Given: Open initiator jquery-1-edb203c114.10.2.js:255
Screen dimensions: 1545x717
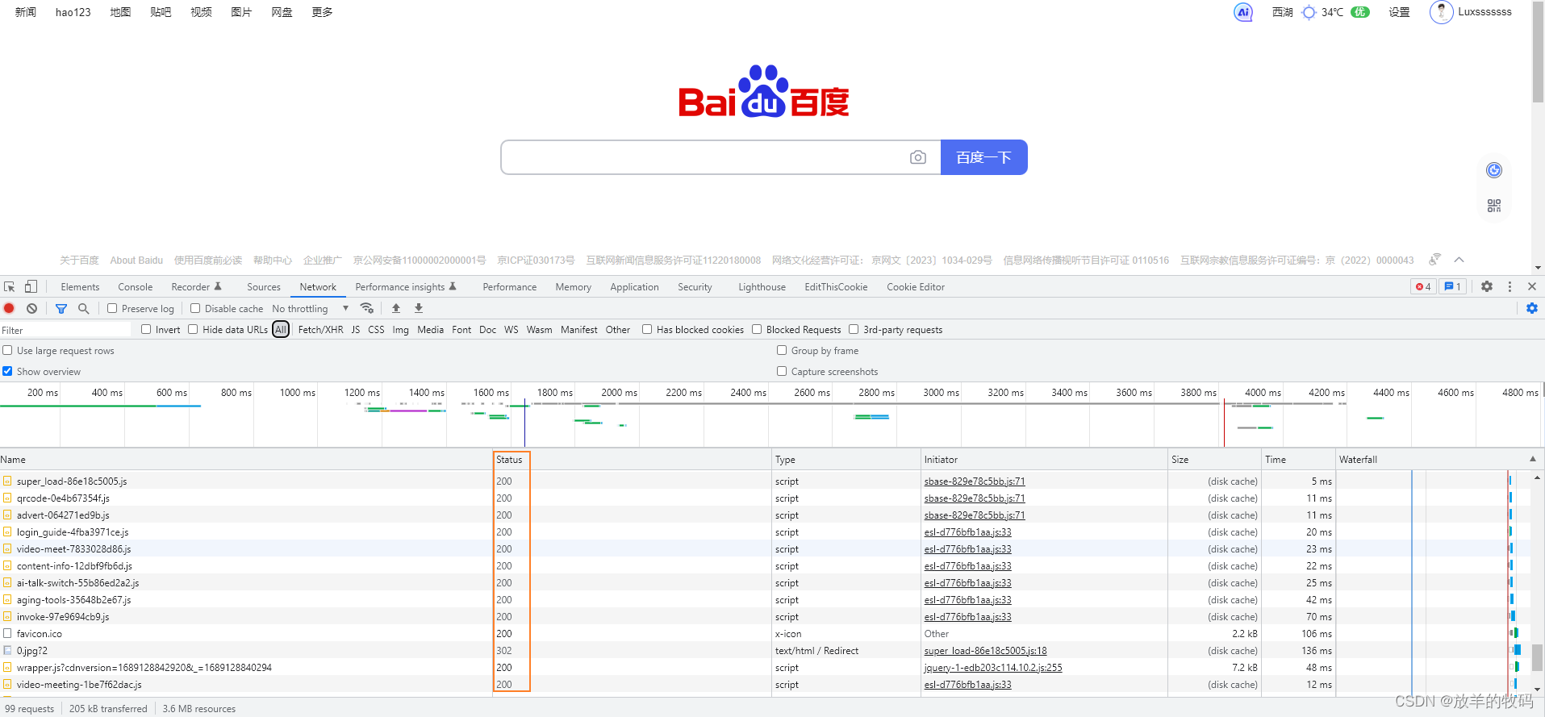Looking at the screenshot, I should click(x=993, y=668).
